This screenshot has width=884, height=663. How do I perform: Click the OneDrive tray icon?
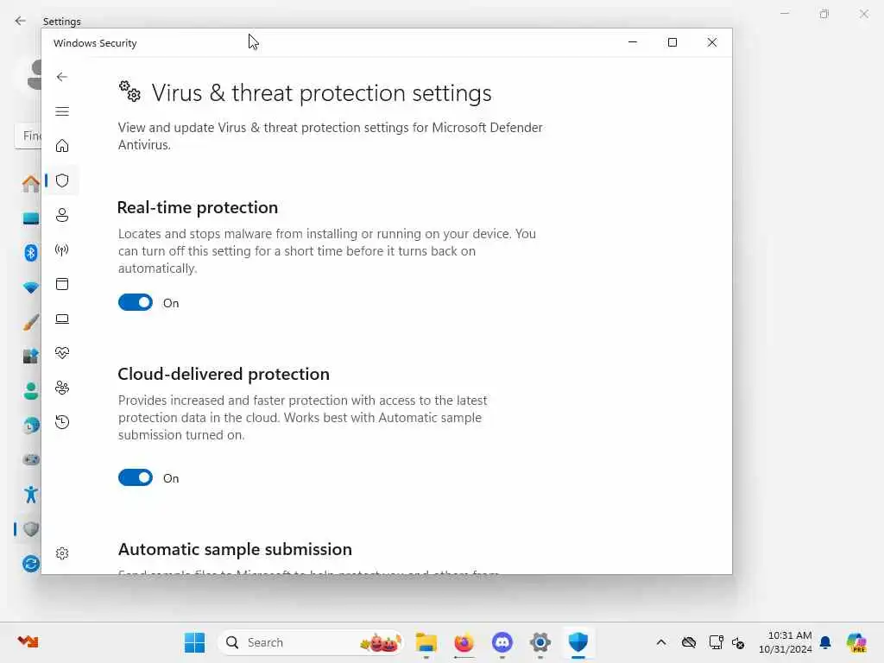tap(688, 642)
